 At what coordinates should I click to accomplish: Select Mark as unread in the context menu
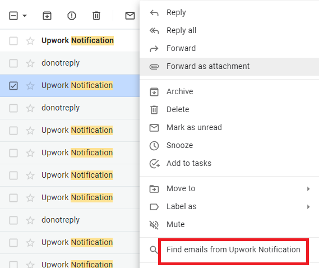pyautogui.click(x=229, y=127)
